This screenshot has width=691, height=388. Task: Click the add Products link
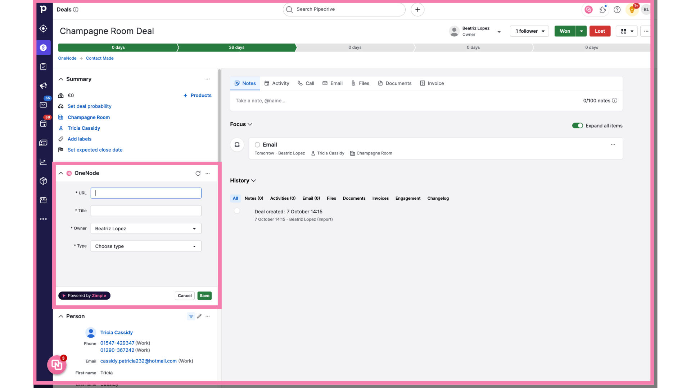coord(197,96)
